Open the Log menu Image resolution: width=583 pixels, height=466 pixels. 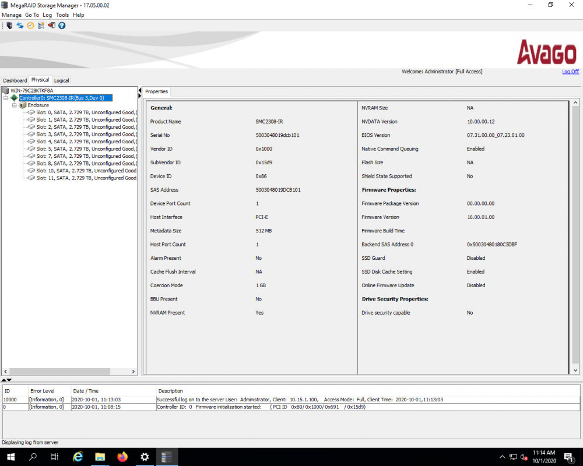click(x=47, y=15)
